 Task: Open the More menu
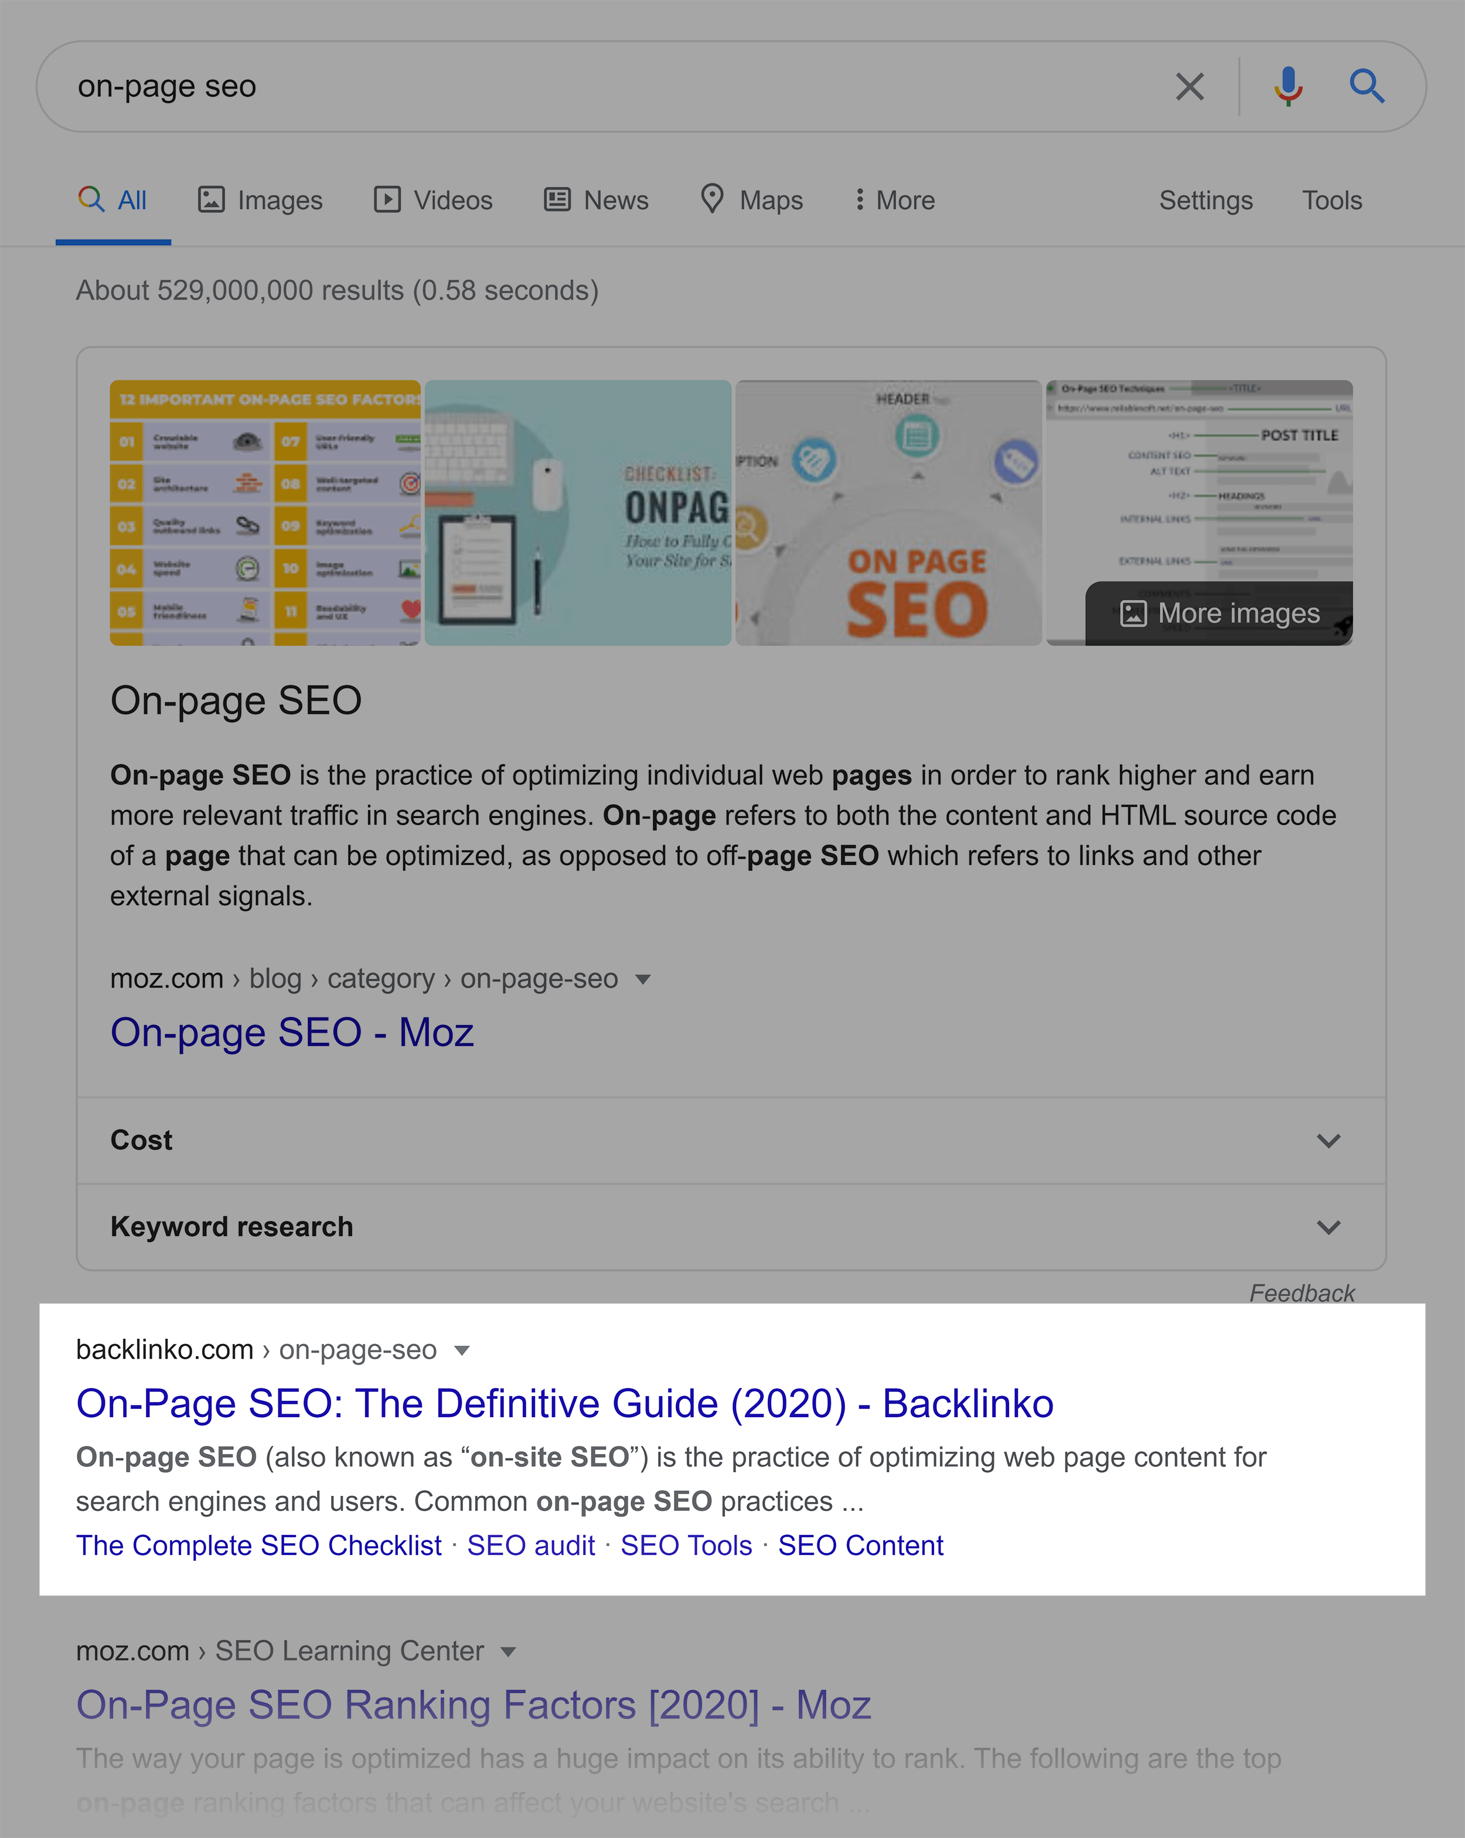click(894, 200)
